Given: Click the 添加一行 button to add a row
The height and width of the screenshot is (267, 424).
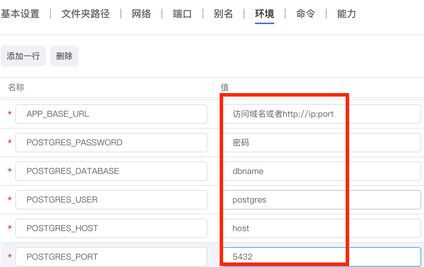Looking at the screenshot, I should point(23,56).
